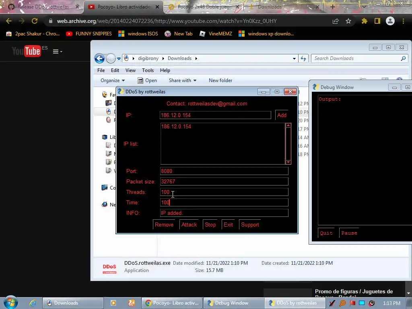The height and width of the screenshot is (309, 412).
Task: Click the search magnifier icon in Explorer
Action: tap(403, 58)
